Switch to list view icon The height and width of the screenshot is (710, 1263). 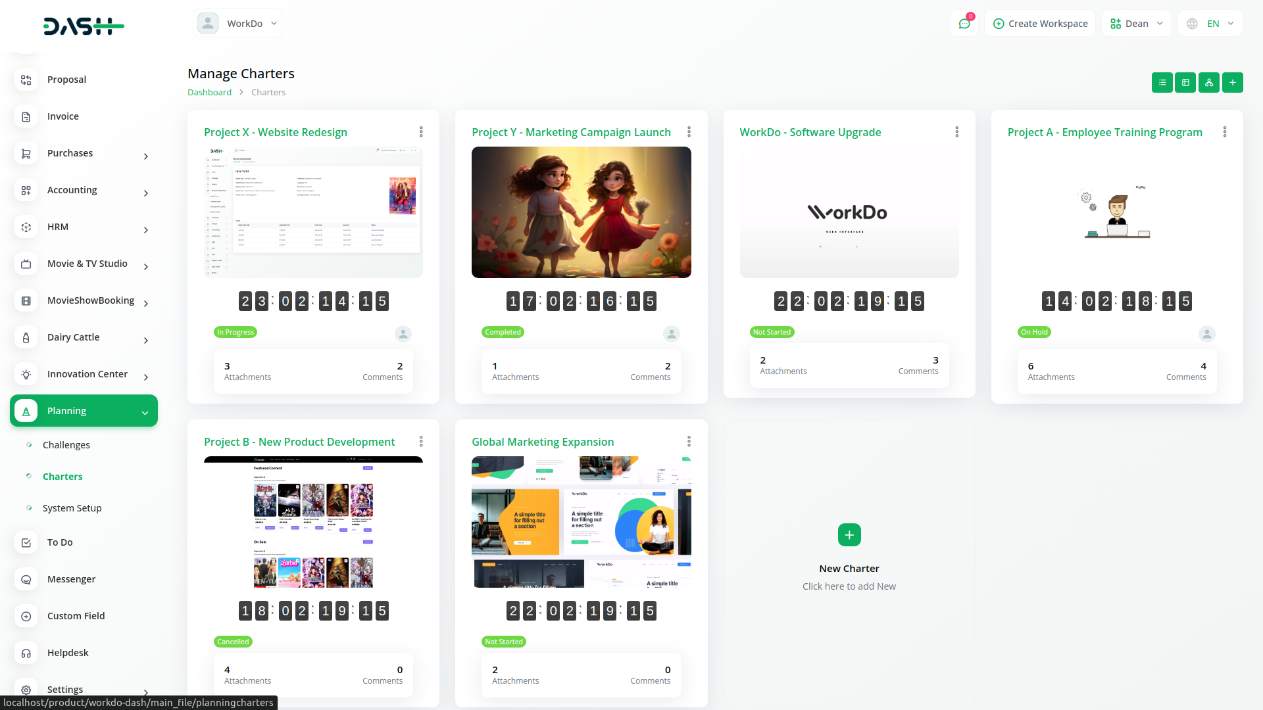point(1162,83)
